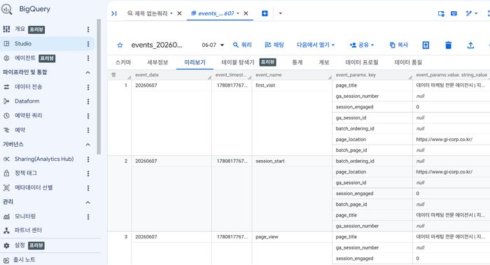Open the new tab options dropdown arrow

click(x=280, y=13)
